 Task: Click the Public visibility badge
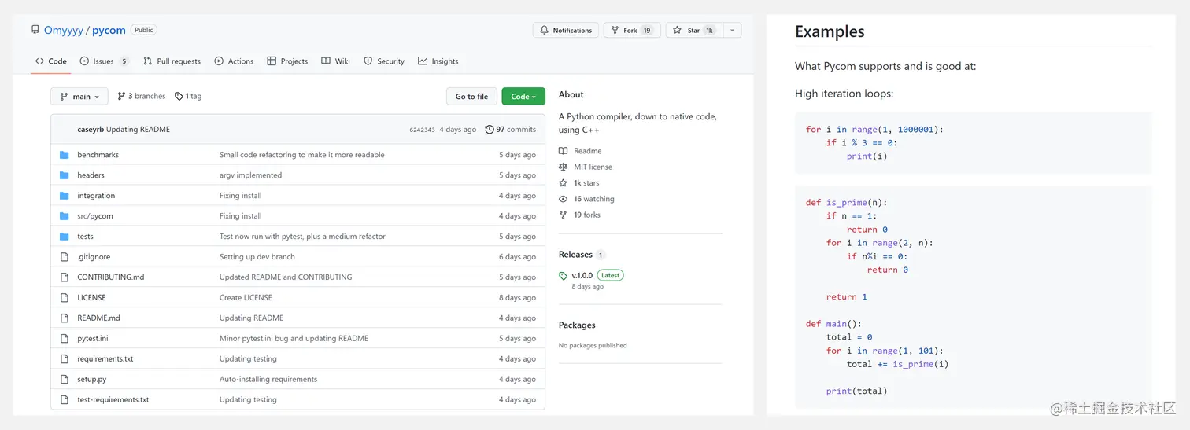pos(144,30)
